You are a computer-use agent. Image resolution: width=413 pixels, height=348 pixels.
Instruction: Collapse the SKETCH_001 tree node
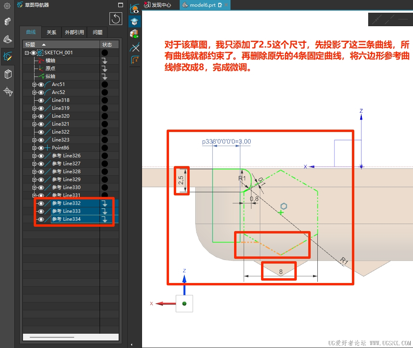point(27,53)
